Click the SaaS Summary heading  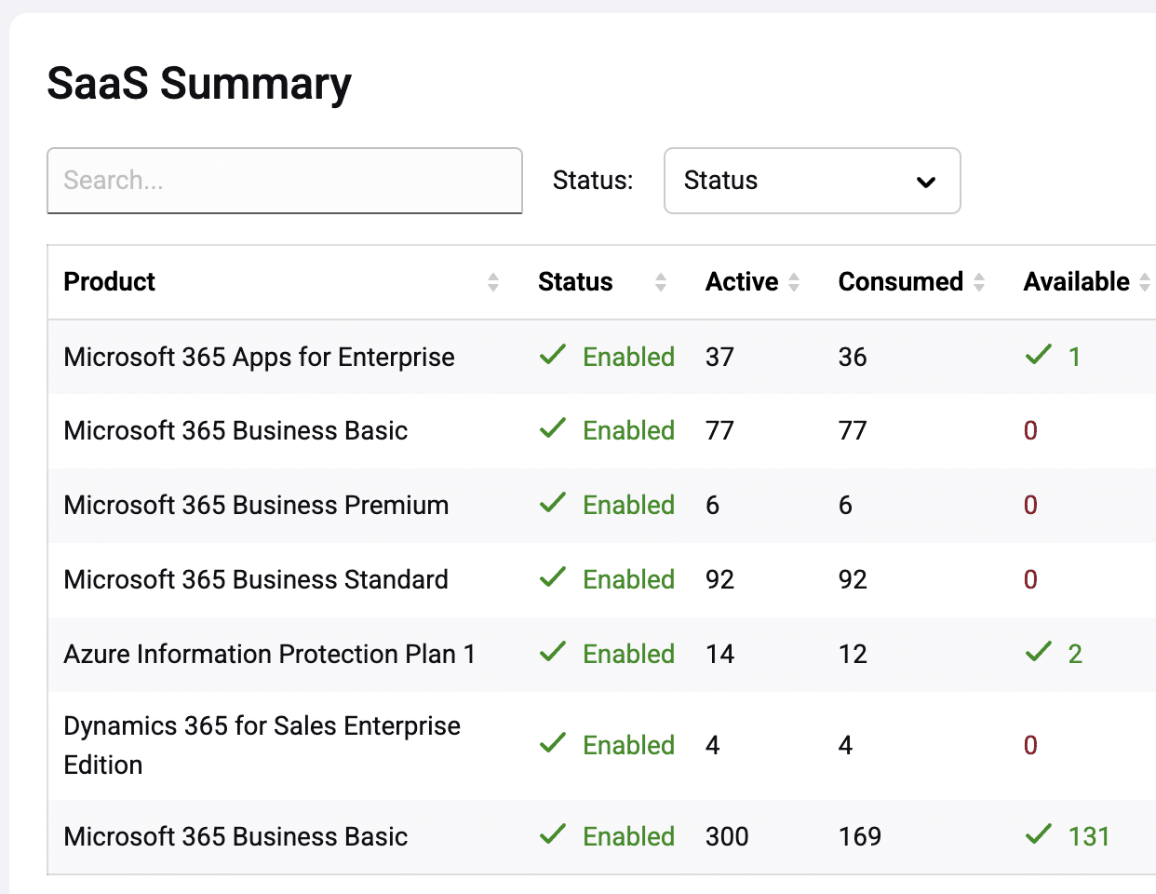click(199, 84)
